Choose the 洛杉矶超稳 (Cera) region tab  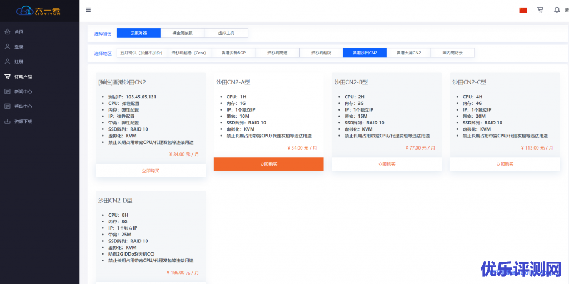coord(189,53)
